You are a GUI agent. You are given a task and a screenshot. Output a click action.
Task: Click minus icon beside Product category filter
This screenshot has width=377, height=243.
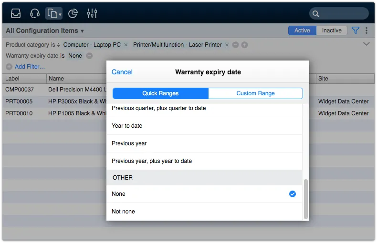click(x=235, y=45)
